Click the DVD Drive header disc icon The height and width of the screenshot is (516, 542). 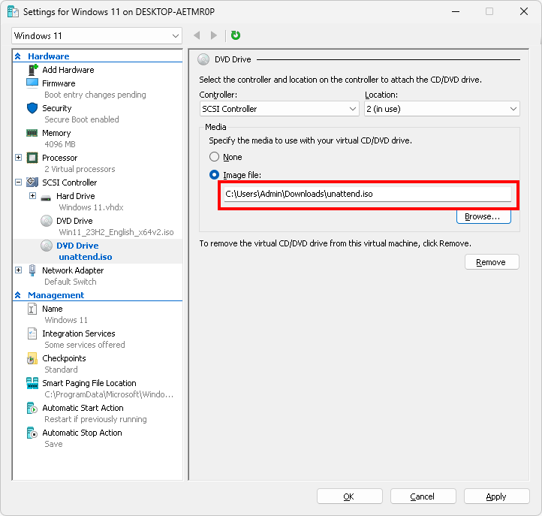tap(203, 59)
